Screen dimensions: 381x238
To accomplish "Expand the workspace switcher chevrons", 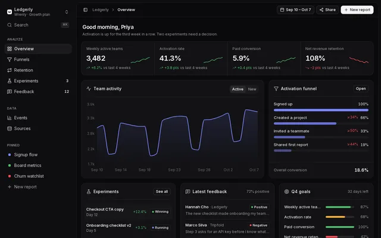I will click(67, 12).
